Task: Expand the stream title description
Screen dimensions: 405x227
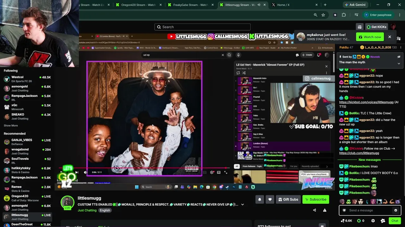Action: point(243,204)
